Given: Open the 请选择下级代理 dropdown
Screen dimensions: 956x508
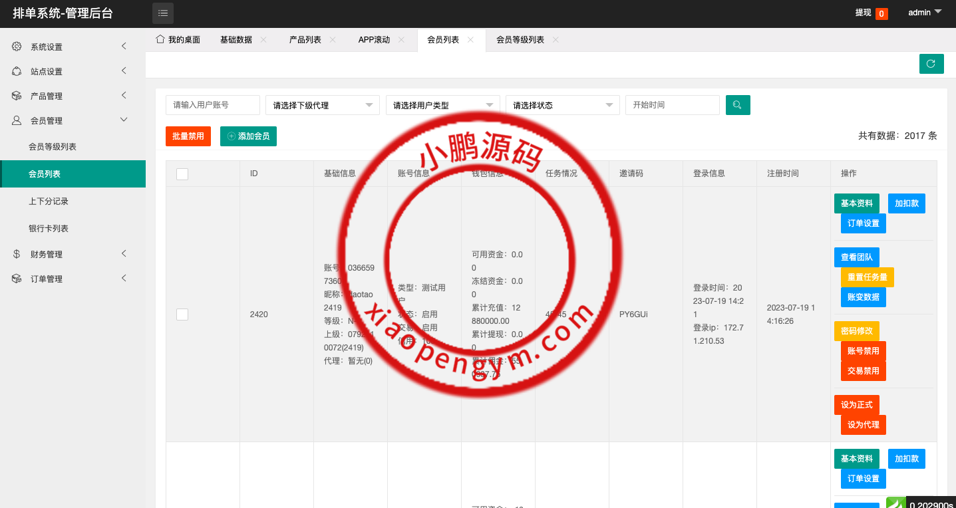Looking at the screenshot, I should [322, 105].
